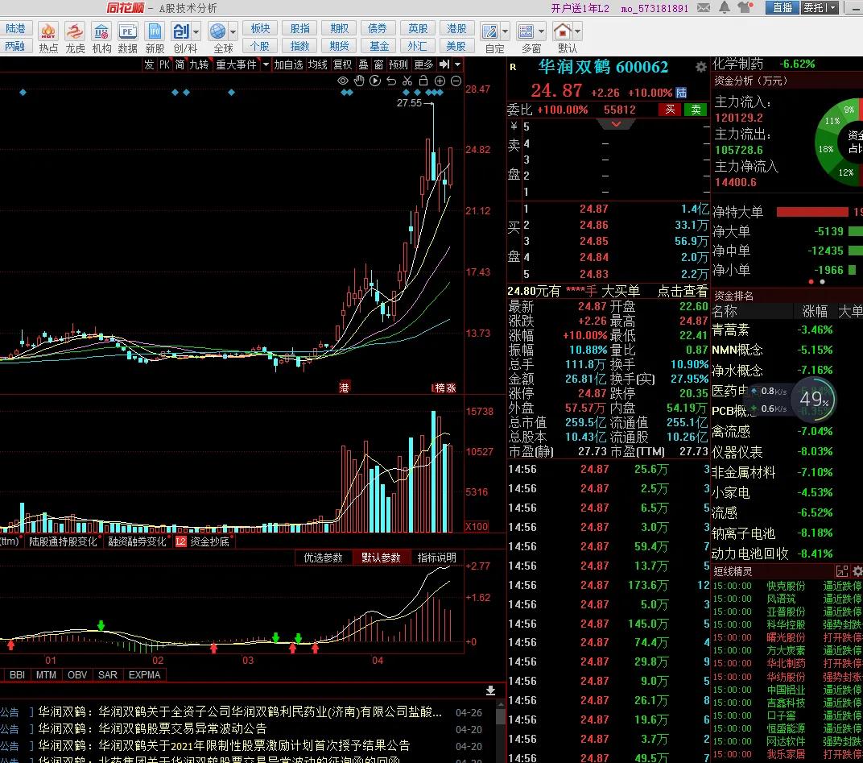Toggle 复权 price adjustment on chart toolbar
Screen dimensions: 863x763
click(x=343, y=64)
